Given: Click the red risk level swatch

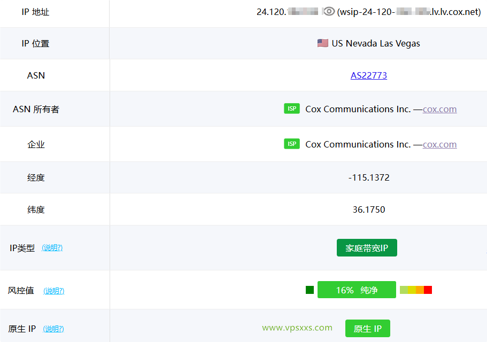Looking at the screenshot, I should tap(428, 290).
